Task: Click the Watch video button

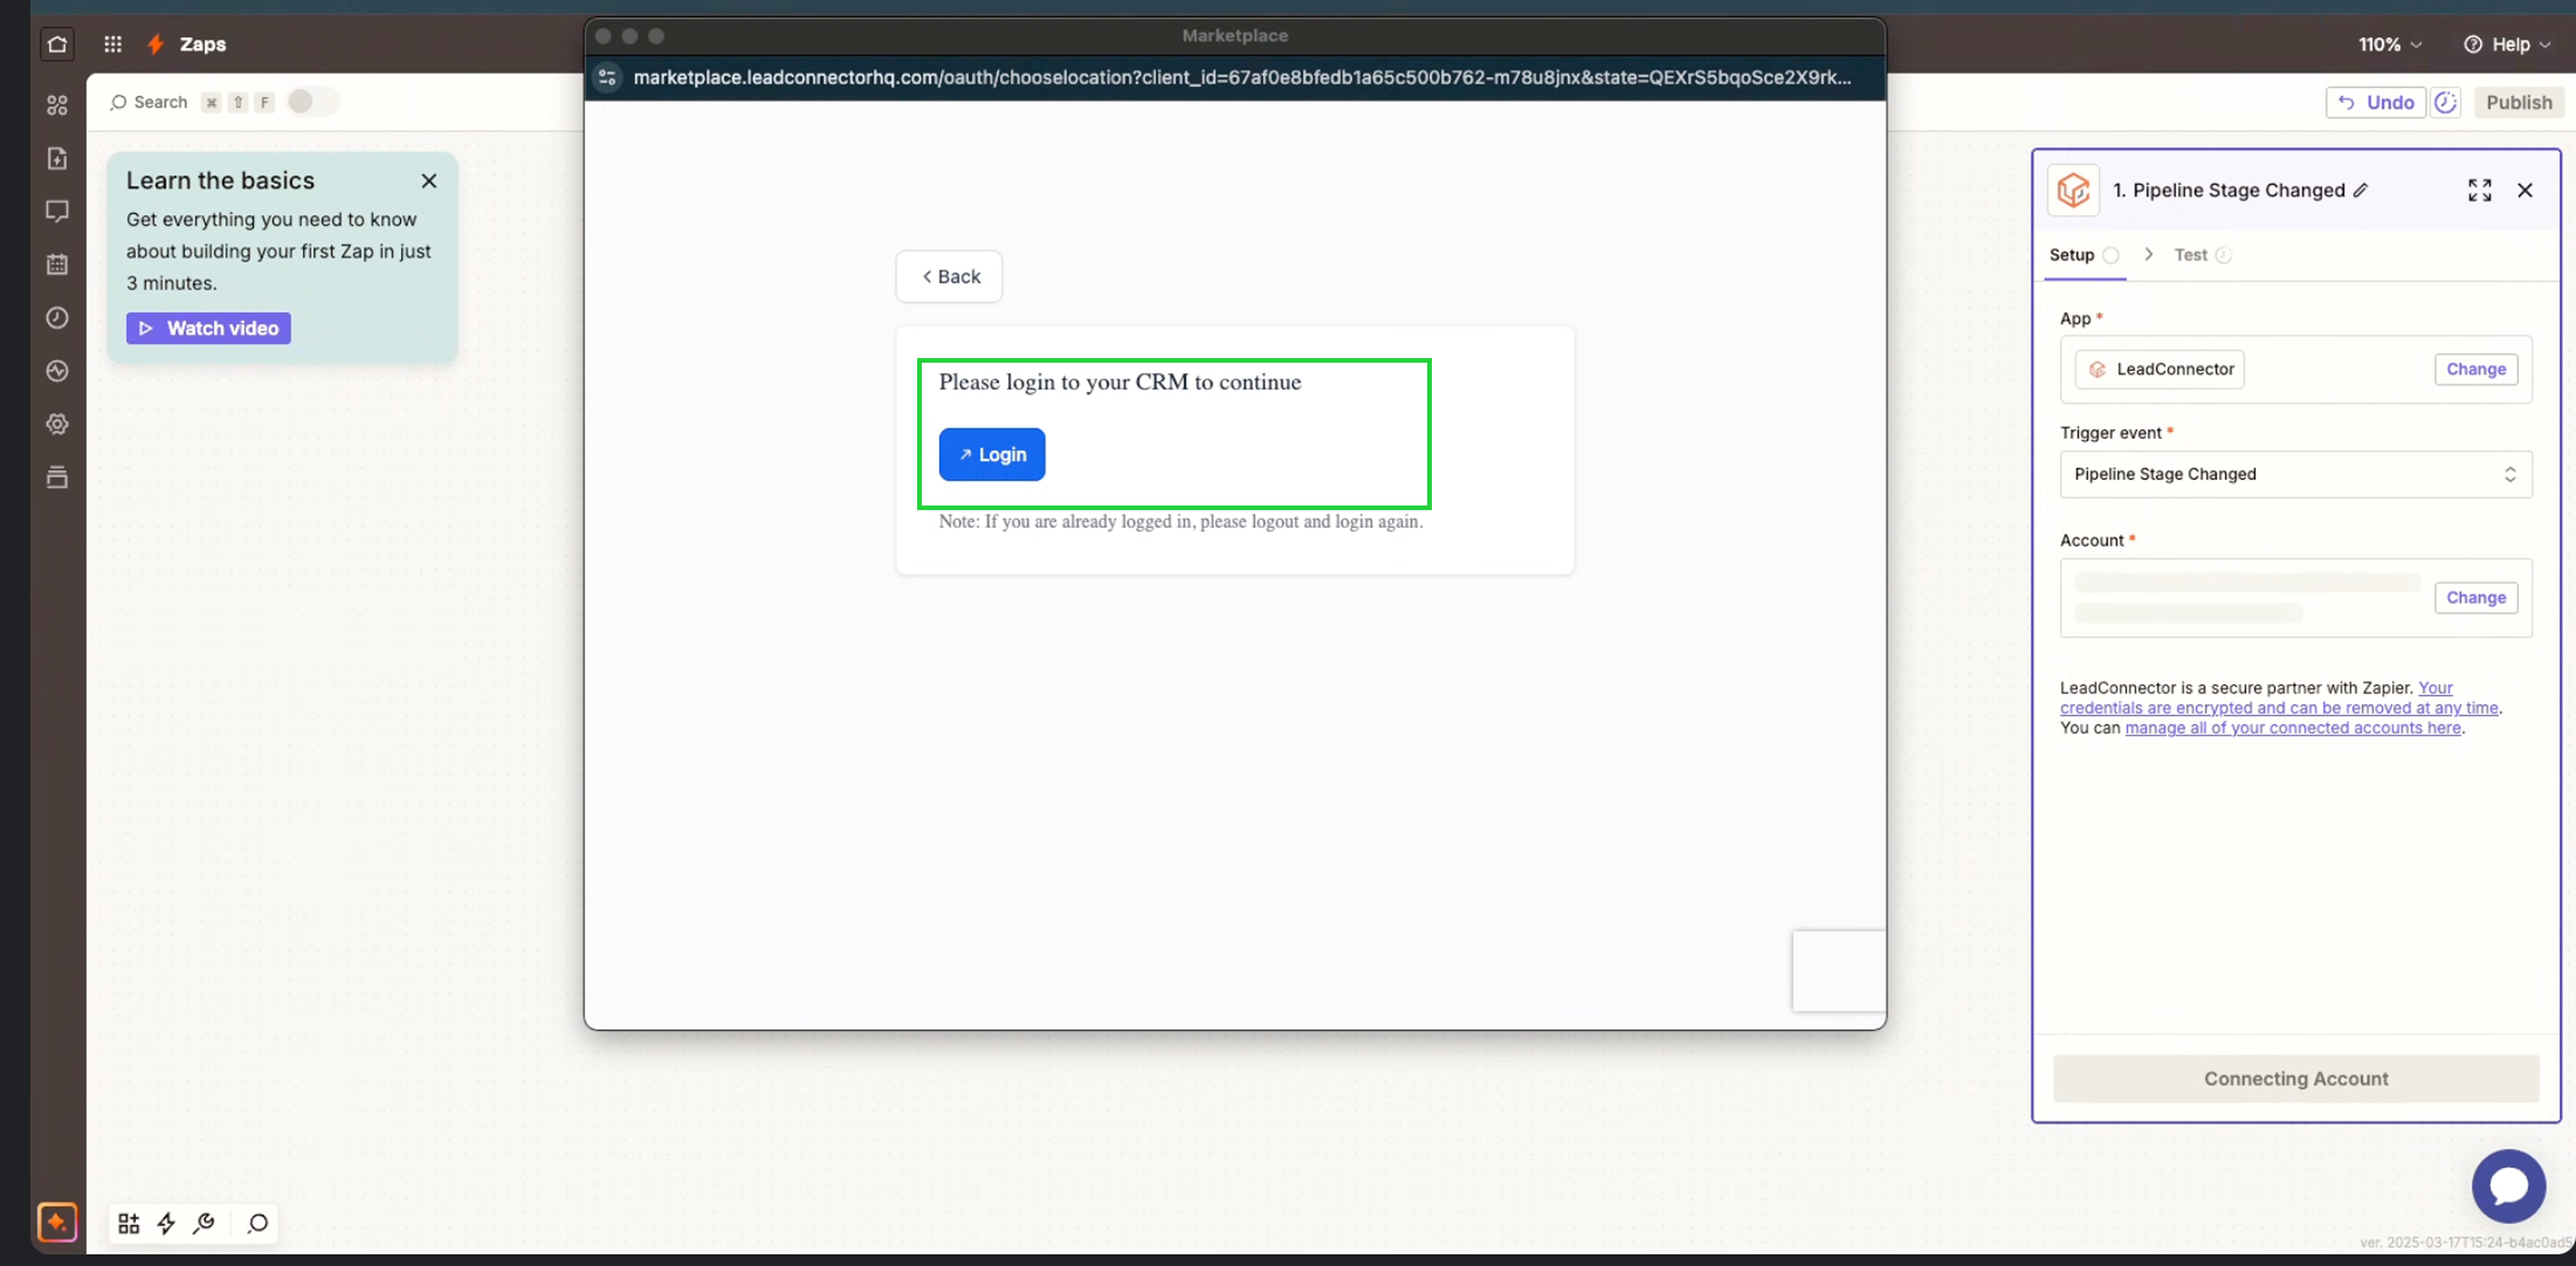Action: 208,328
